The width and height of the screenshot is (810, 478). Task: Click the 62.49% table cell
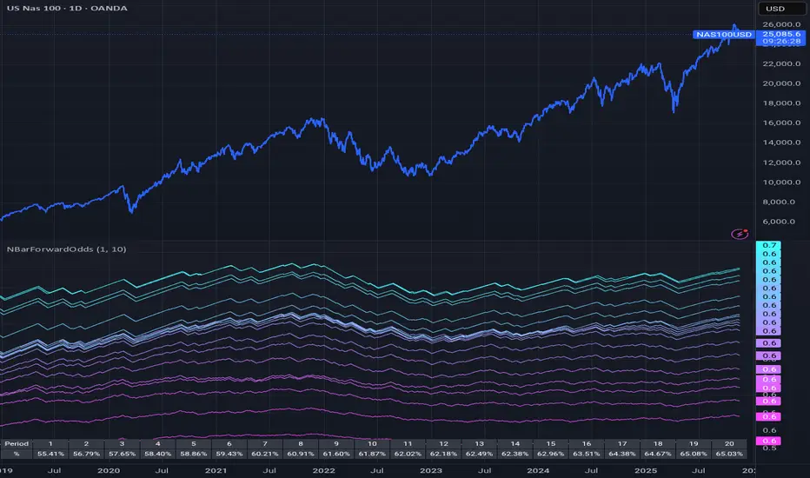[x=480, y=454]
